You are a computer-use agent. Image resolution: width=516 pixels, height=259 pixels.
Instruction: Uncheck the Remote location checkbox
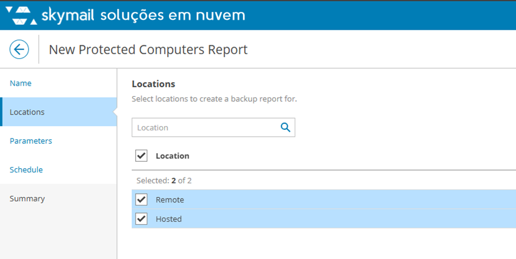[x=141, y=200]
